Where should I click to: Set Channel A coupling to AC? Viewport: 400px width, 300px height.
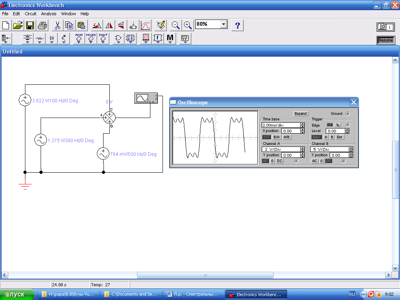[265, 161]
